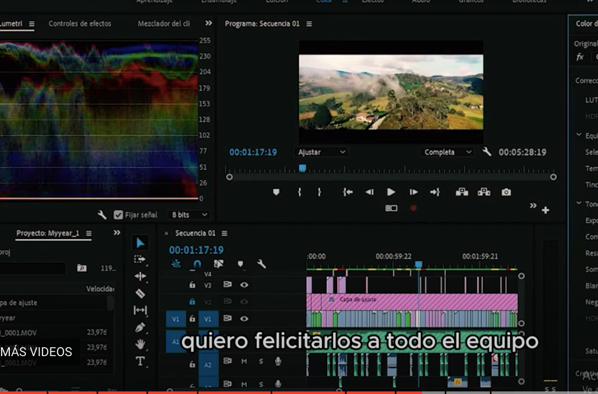Open the Ajustar zoom dropdown
598x394 pixels.
point(321,152)
